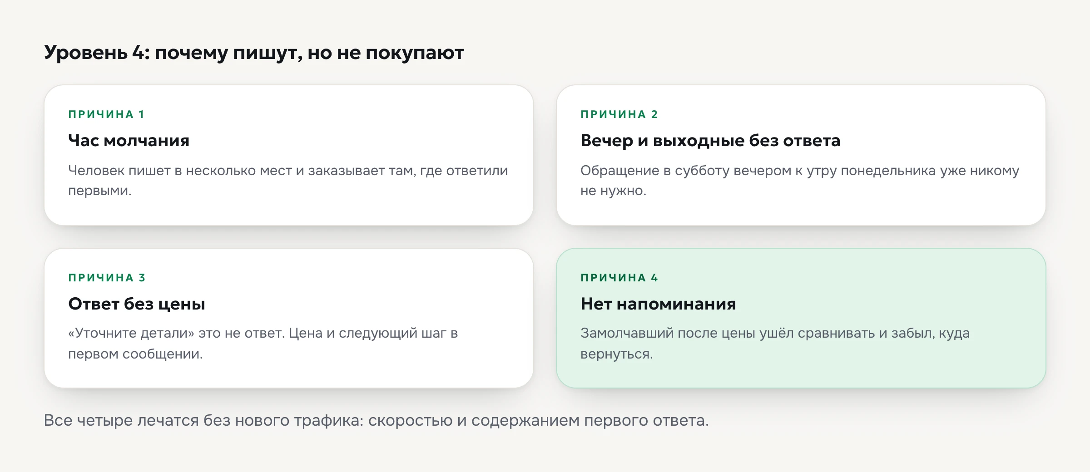
Task: Select the "ПРИЧИНА 4" label
Action: (619, 278)
